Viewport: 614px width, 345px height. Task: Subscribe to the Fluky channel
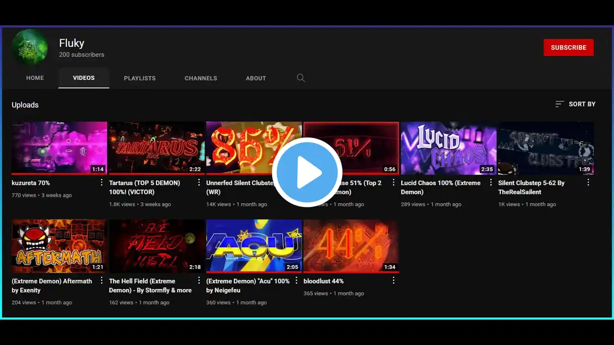pyautogui.click(x=568, y=47)
